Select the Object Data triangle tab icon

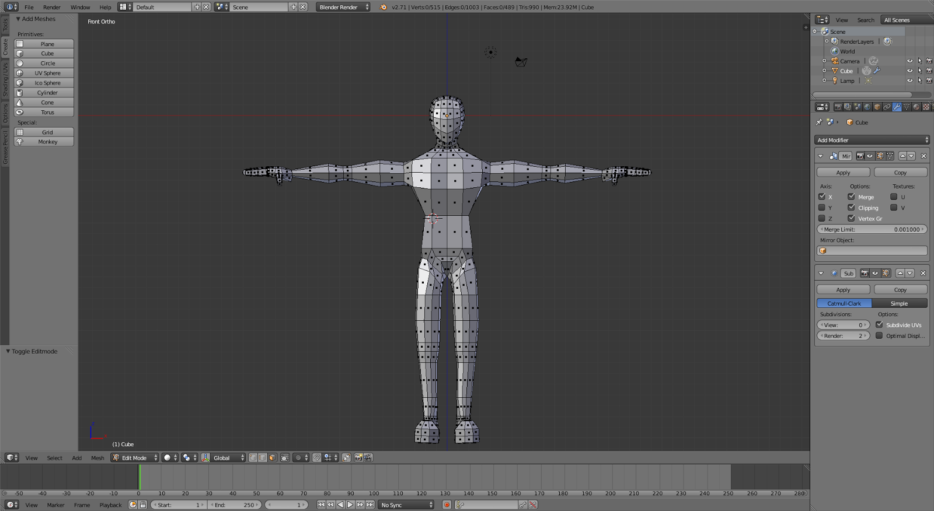tap(907, 107)
